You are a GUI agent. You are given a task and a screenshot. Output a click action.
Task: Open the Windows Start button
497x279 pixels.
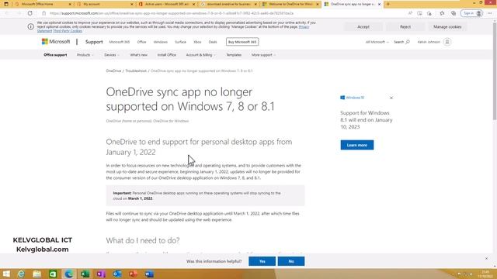point(6,274)
